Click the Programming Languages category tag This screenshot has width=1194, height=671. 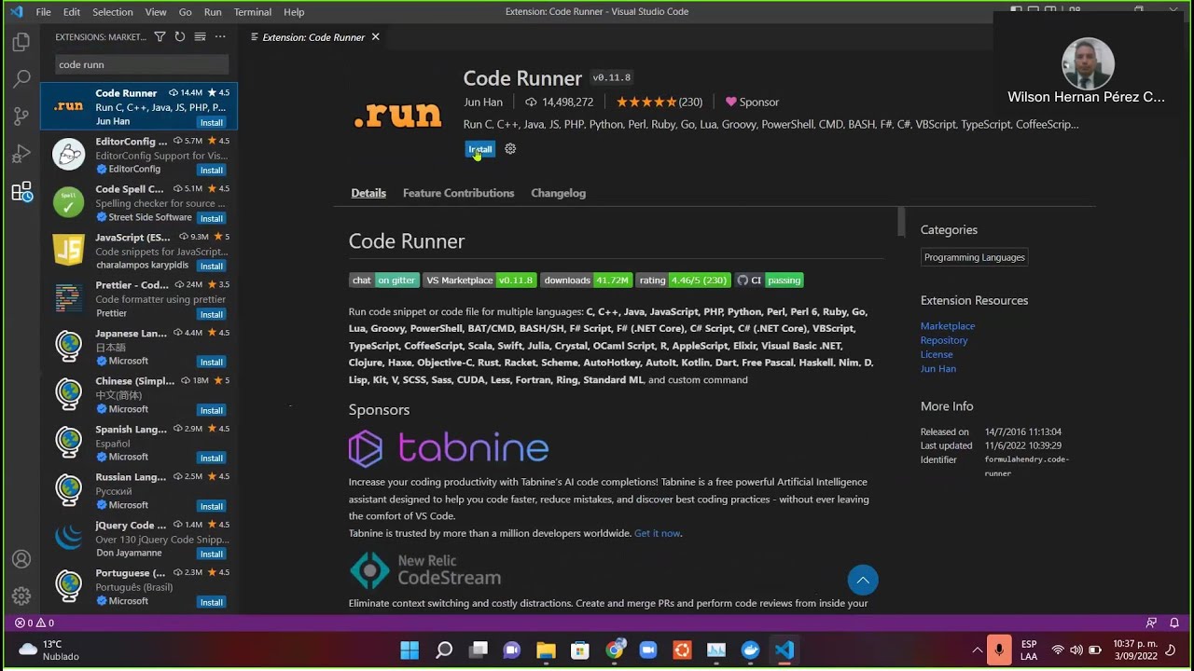coord(974,257)
